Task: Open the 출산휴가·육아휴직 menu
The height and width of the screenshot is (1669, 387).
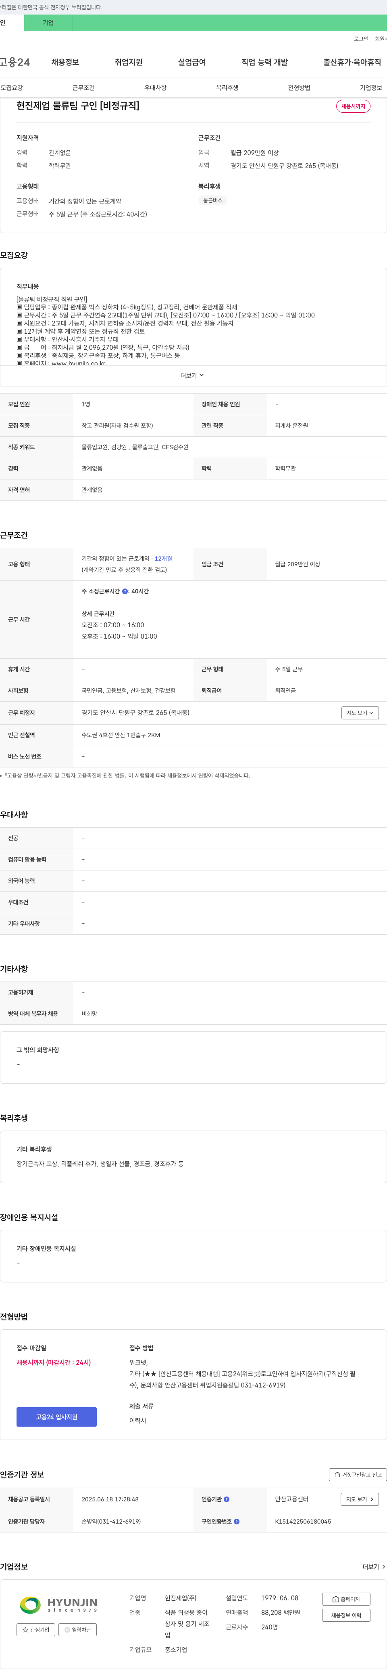Action: point(352,62)
